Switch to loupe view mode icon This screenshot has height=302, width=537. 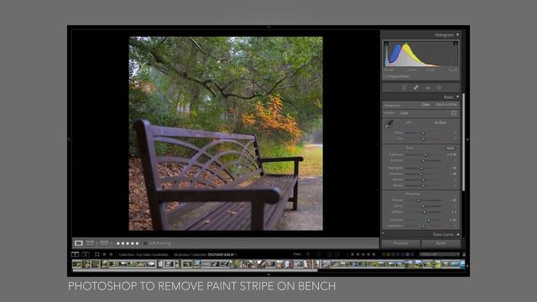(x=78, y=243)
